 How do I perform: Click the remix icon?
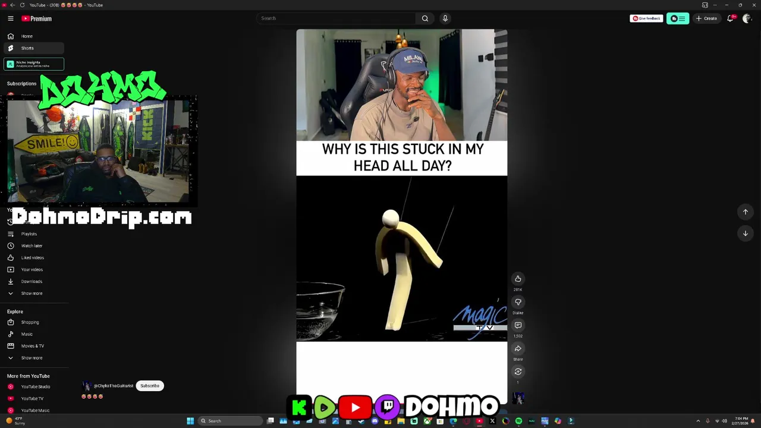point(518,372)
